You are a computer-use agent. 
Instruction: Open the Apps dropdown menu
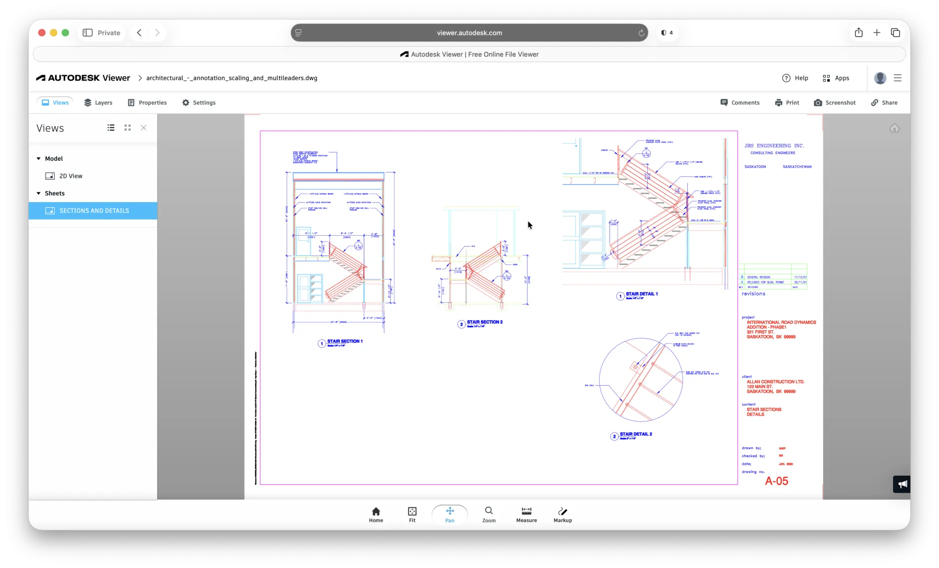click(x=836, y=78)
